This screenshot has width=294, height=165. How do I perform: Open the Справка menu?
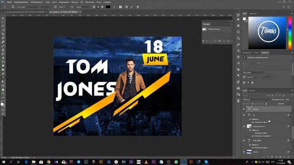[107, 2]
